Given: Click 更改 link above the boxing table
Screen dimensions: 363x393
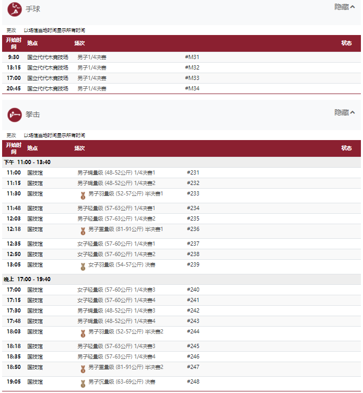Looking at the screenshot, I should pyautogui.click(x=12, y=135).
